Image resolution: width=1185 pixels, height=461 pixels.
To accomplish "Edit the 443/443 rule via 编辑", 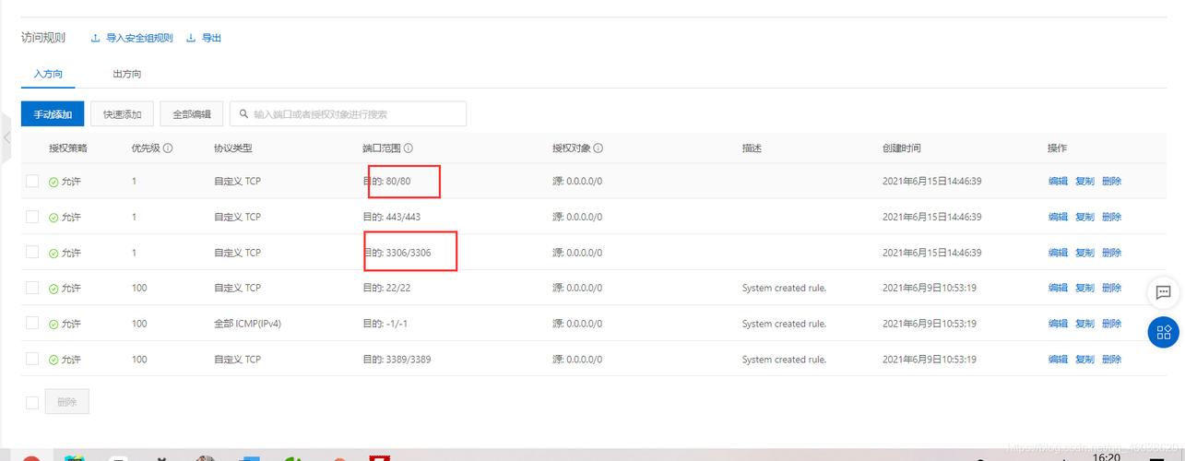I will tap(1058, 218).
